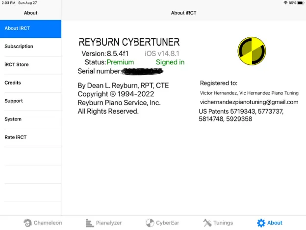Open the iRCT Store page
This screenshot has width=306, height=230.
30,65
